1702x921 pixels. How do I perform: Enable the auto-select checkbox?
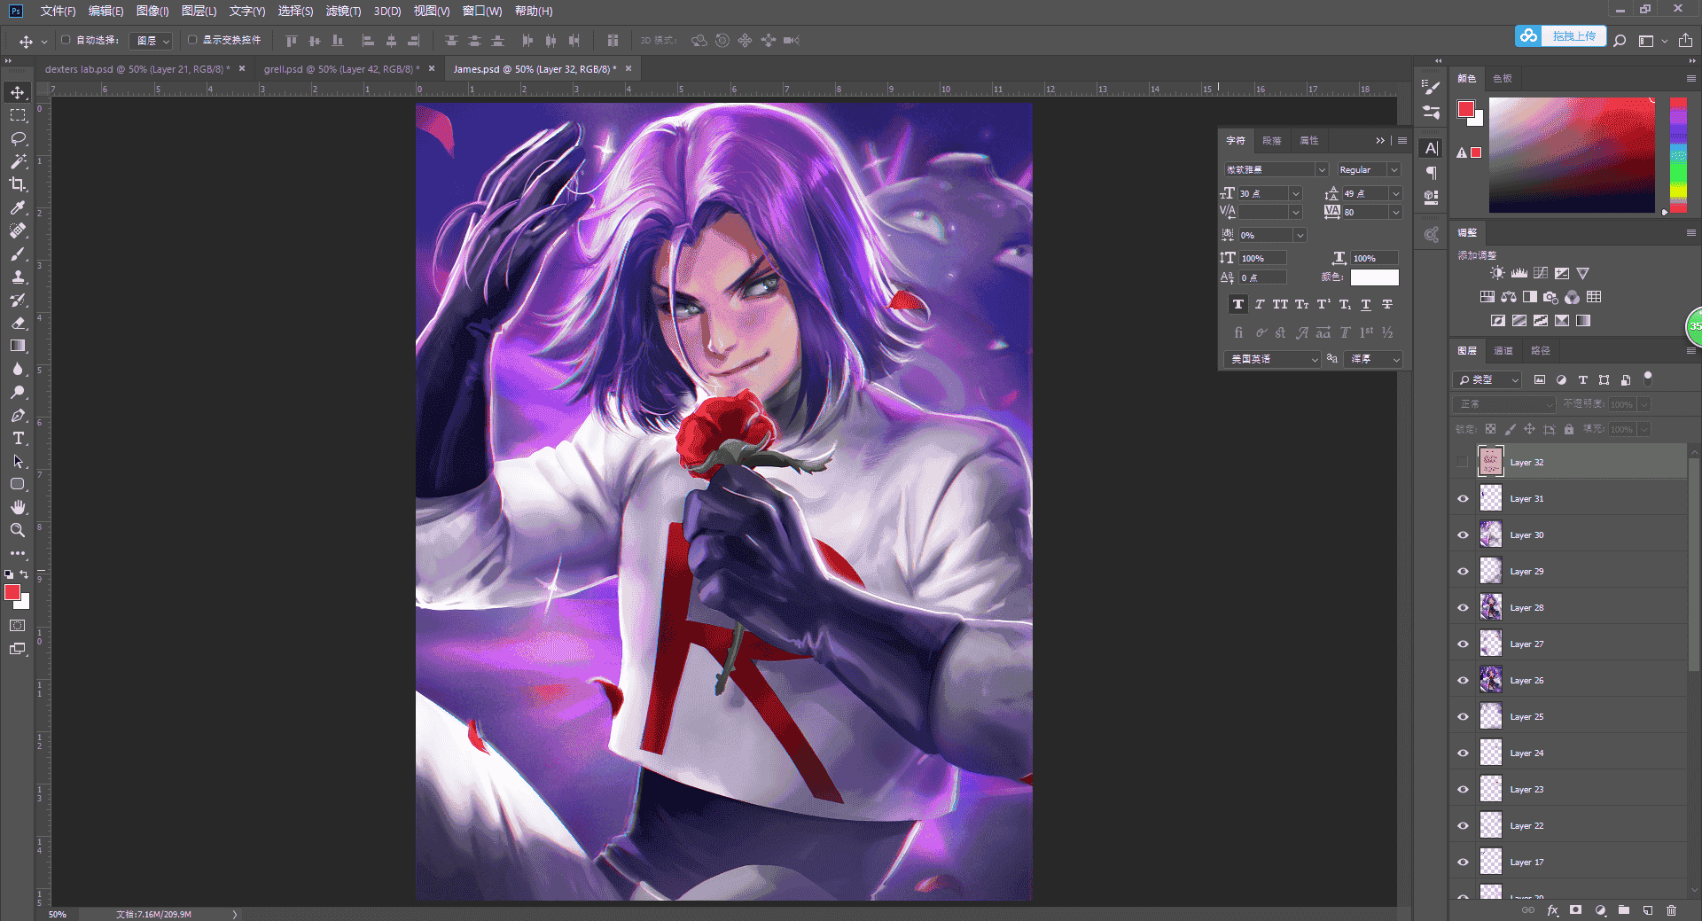tap(66, 40)
